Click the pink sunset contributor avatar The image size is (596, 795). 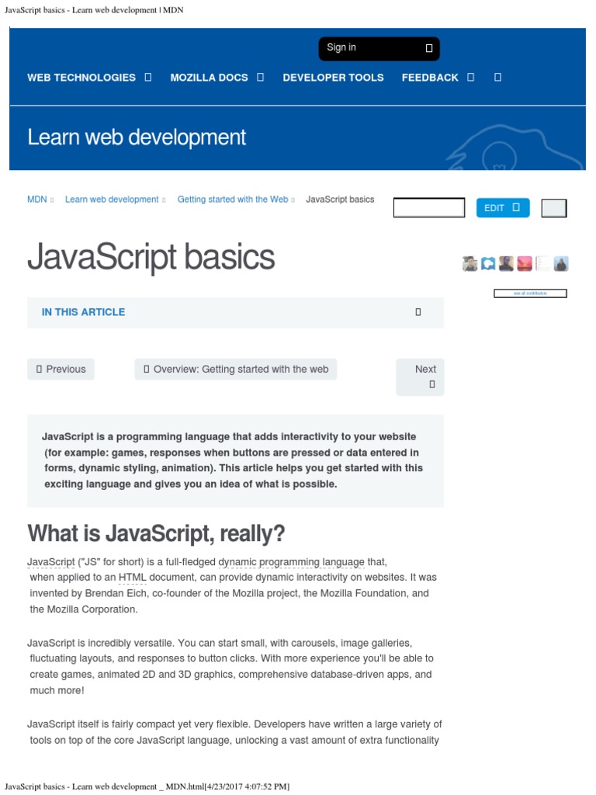525,264
